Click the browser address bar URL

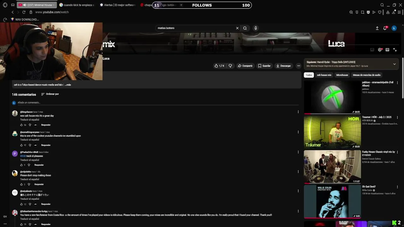pyautogui.click(x=52, y=12)
